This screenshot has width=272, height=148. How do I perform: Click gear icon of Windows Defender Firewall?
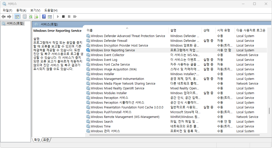[88, 41]
